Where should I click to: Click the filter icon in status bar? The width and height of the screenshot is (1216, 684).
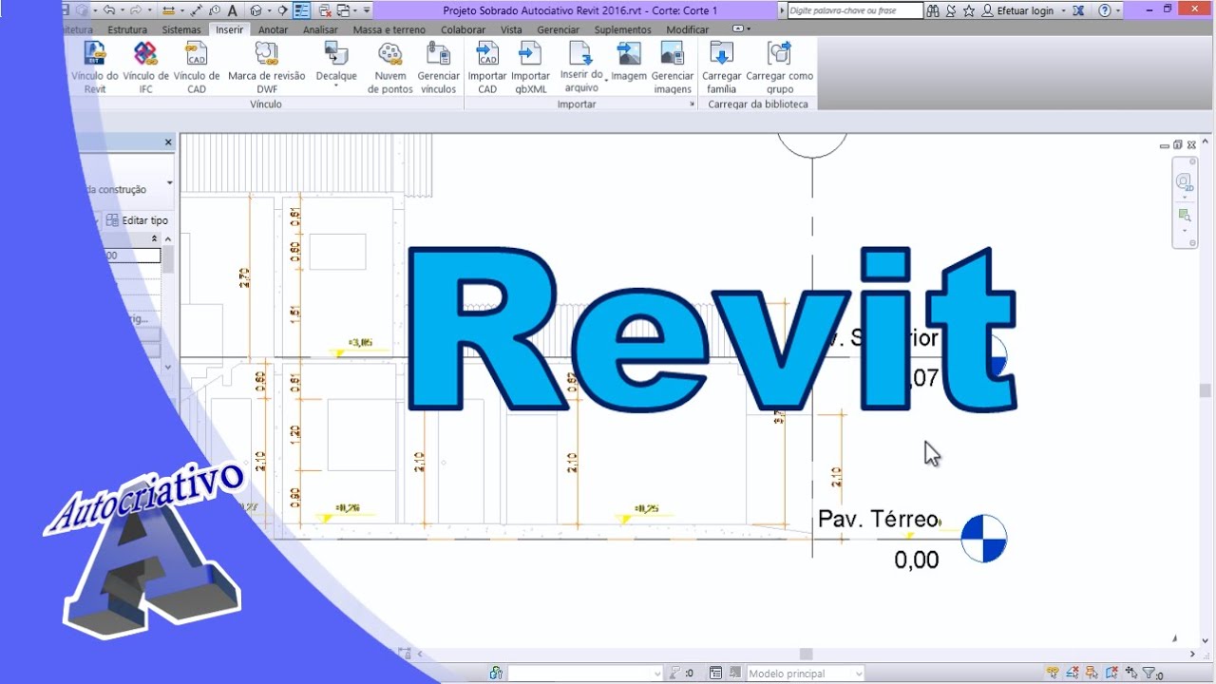click(1148, 673)
